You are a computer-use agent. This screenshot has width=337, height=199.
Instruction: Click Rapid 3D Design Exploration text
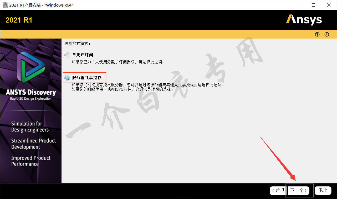(31, 99)
